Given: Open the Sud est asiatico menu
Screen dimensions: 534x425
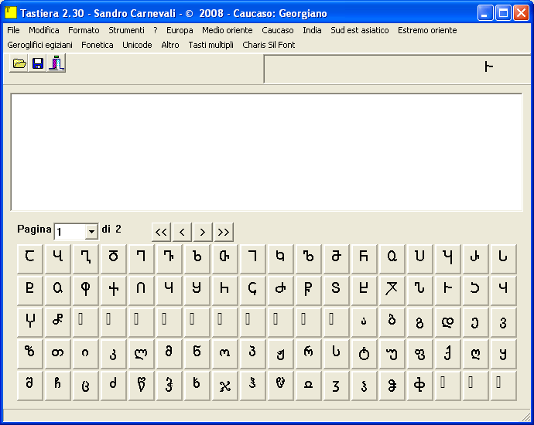Looking at the screenshot, I should (x=360, y=30).
